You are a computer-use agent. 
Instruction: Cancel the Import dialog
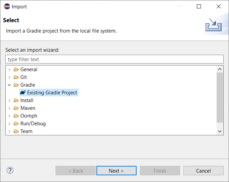(x=203, y=171)
